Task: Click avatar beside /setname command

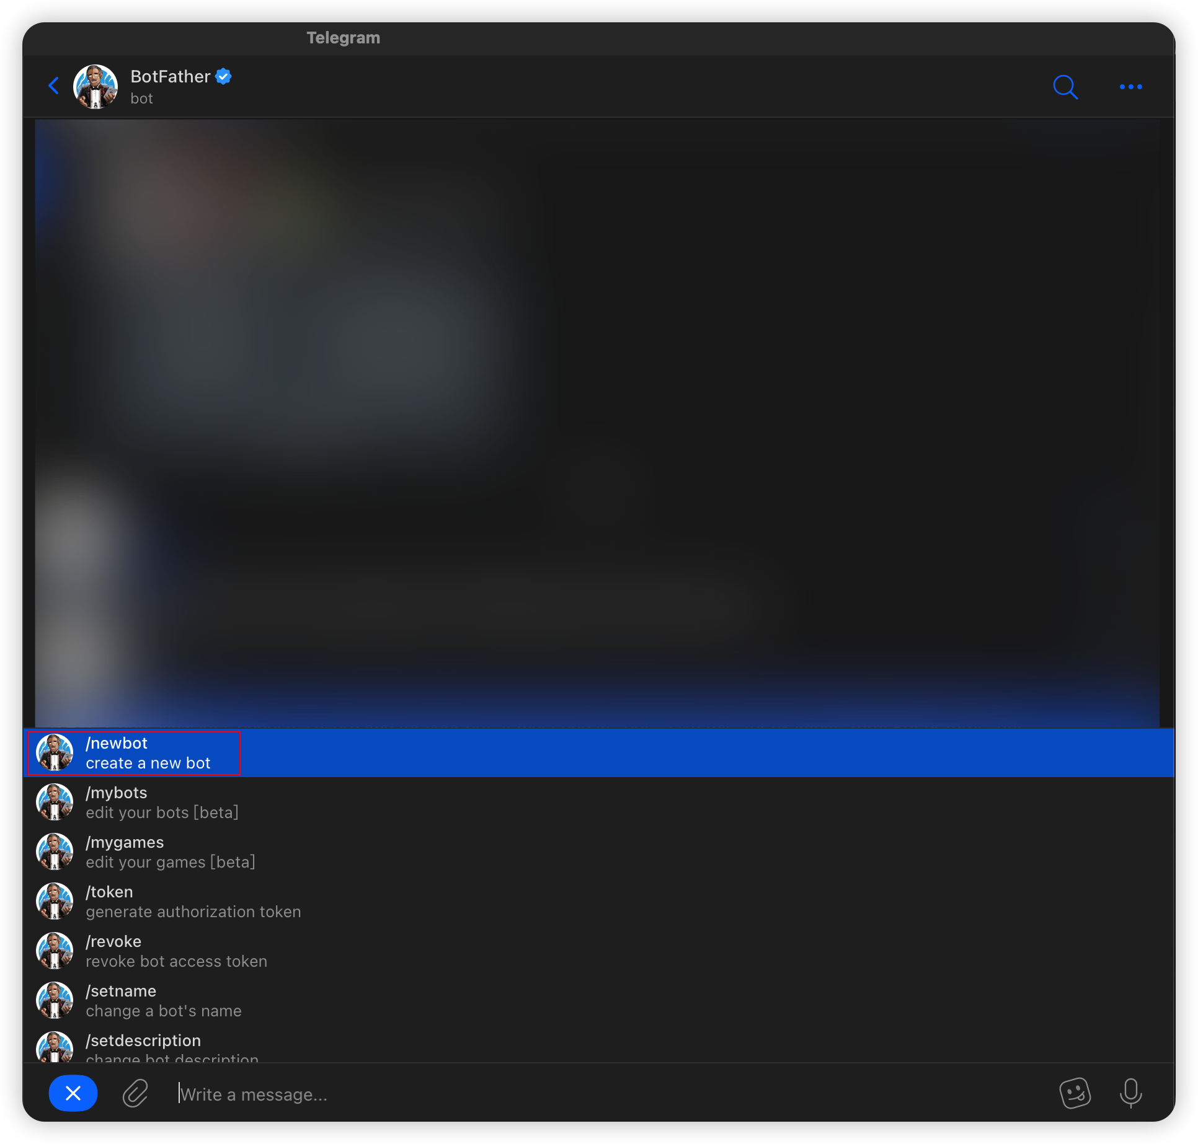Action: [55, 1000]
